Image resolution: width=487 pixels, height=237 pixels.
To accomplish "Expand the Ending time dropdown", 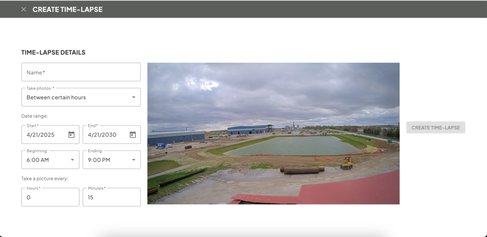I will (x=112, y=160).
